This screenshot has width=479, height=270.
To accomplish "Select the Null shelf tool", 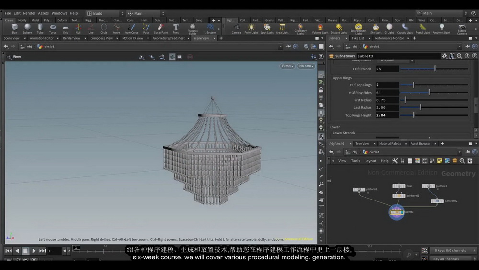I will (x=78, y=29).
